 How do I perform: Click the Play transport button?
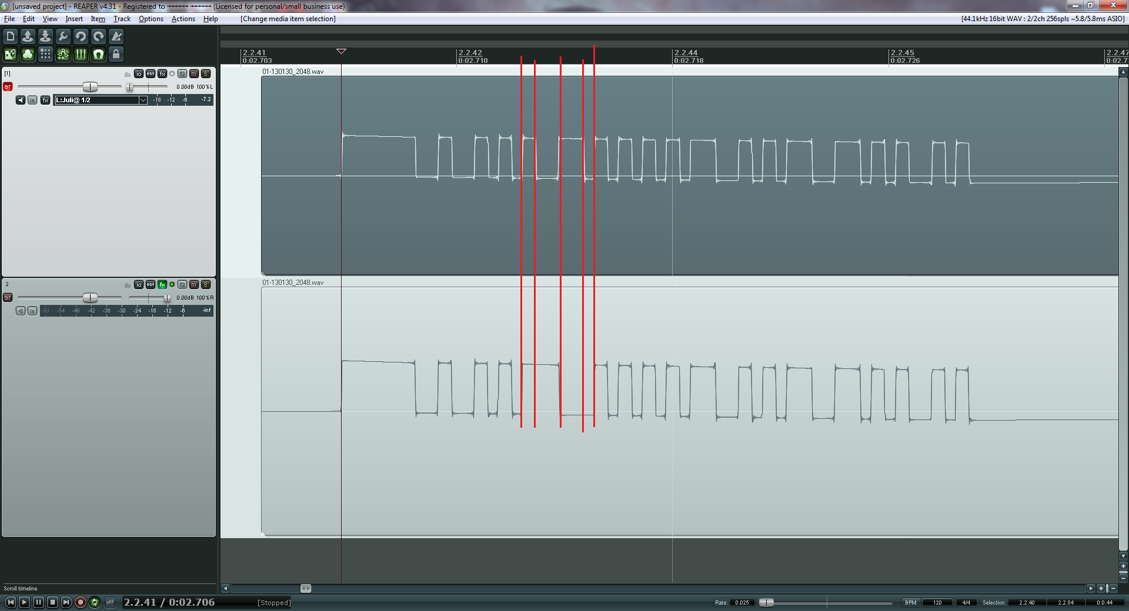coord(24,602)
